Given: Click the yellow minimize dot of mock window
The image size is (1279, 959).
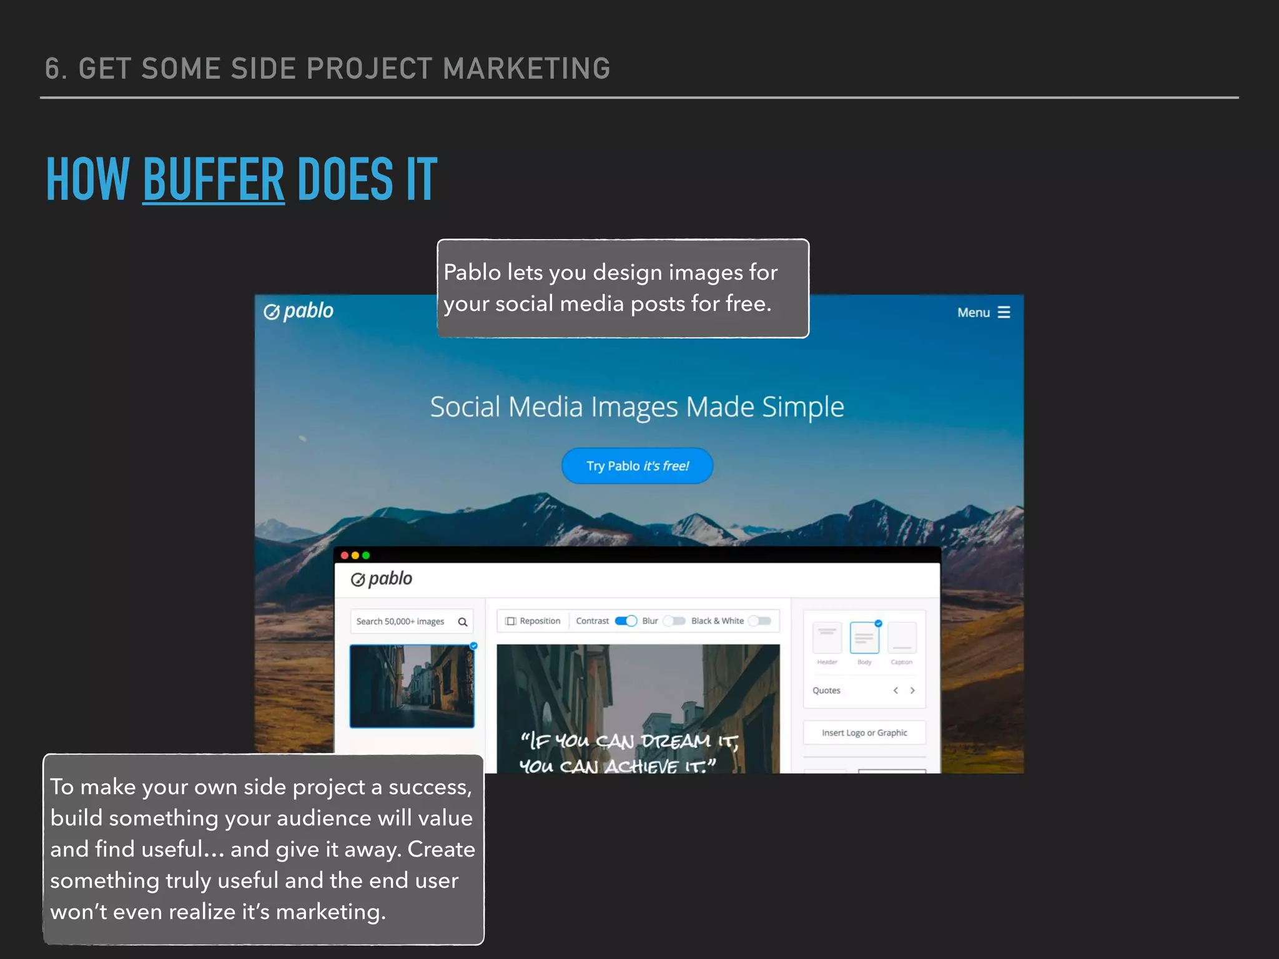Looking at the screenshot, I should 355,555.
